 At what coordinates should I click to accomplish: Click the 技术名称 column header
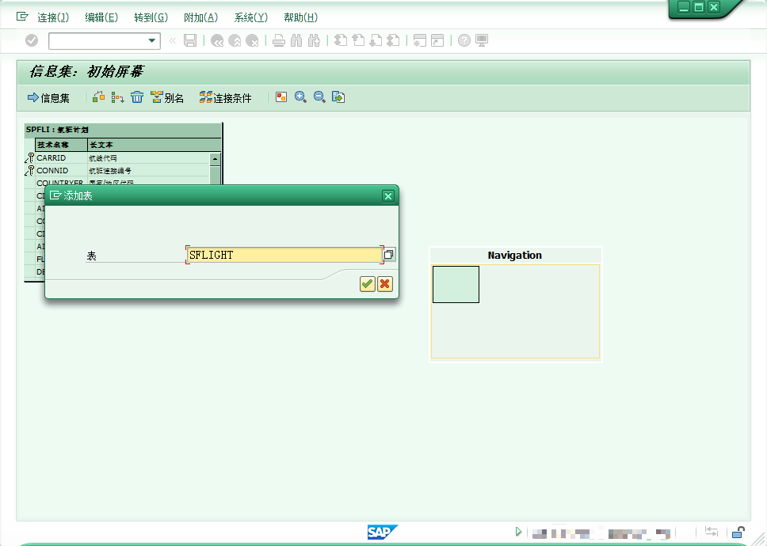tap(61, 145)
